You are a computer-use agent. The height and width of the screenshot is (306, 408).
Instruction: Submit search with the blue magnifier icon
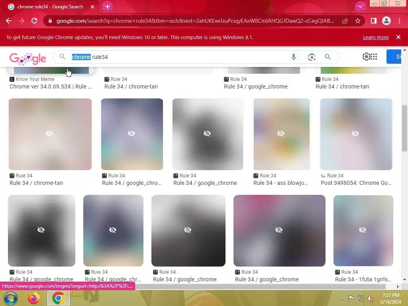[x=328, y=57]
